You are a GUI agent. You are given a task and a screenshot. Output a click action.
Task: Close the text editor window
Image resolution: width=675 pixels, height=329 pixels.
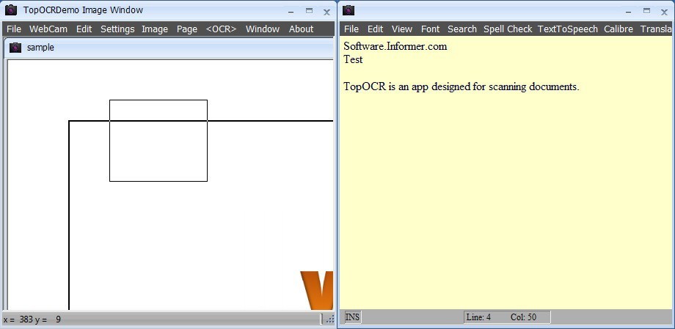[664, 12]
